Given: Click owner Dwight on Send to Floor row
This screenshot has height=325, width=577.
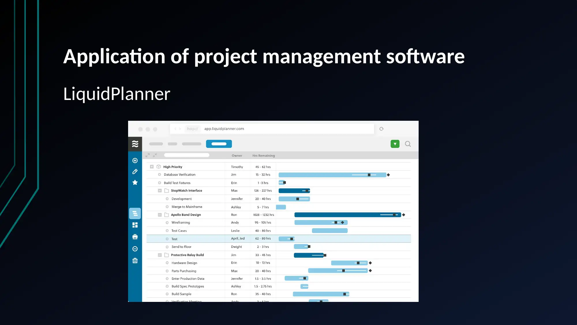Looking at the screenshot, I should click(237, 247).
